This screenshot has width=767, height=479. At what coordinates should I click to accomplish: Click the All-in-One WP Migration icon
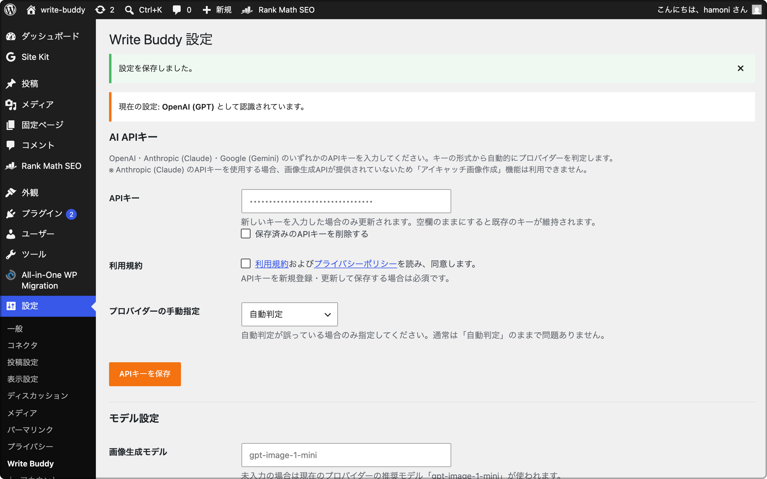point(11,275)
